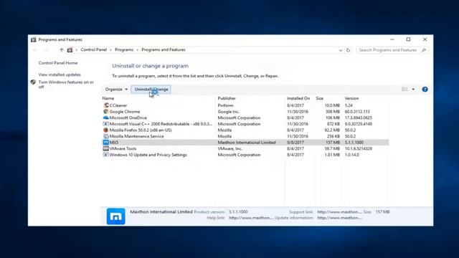
Task: Click the refresh icon beside address bar
Action: coord(348,50)
